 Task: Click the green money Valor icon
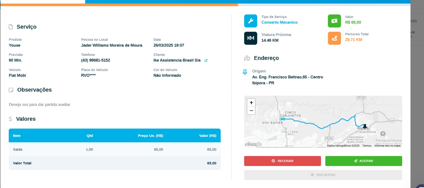click(334, 21)
